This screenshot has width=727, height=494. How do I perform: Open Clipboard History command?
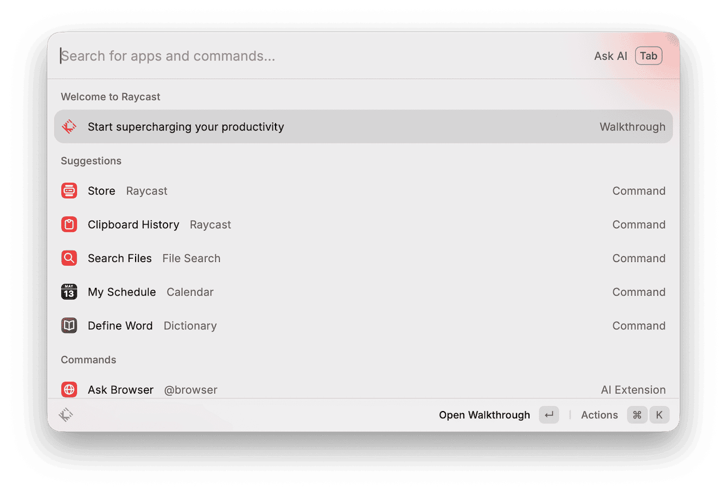(x=363, y=224)
